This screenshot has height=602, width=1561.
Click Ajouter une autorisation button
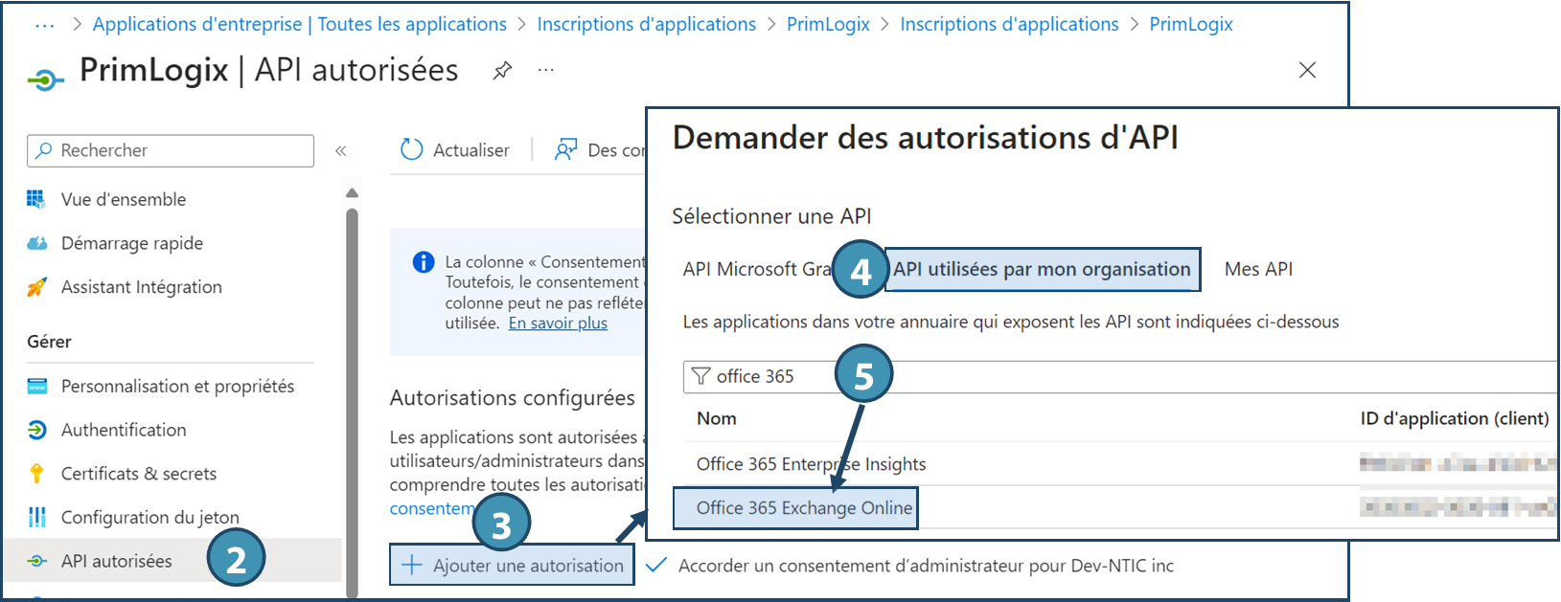click(x=513, y=566)
